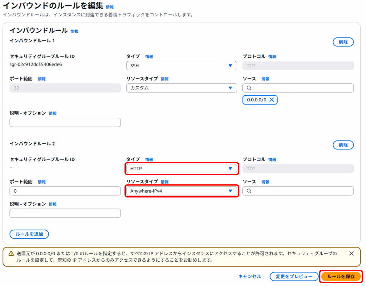Image resolution: width=366 pixels, height=286 pixels.
Task: Click search icon in rule 1 source field
Action: coord(249,88)
